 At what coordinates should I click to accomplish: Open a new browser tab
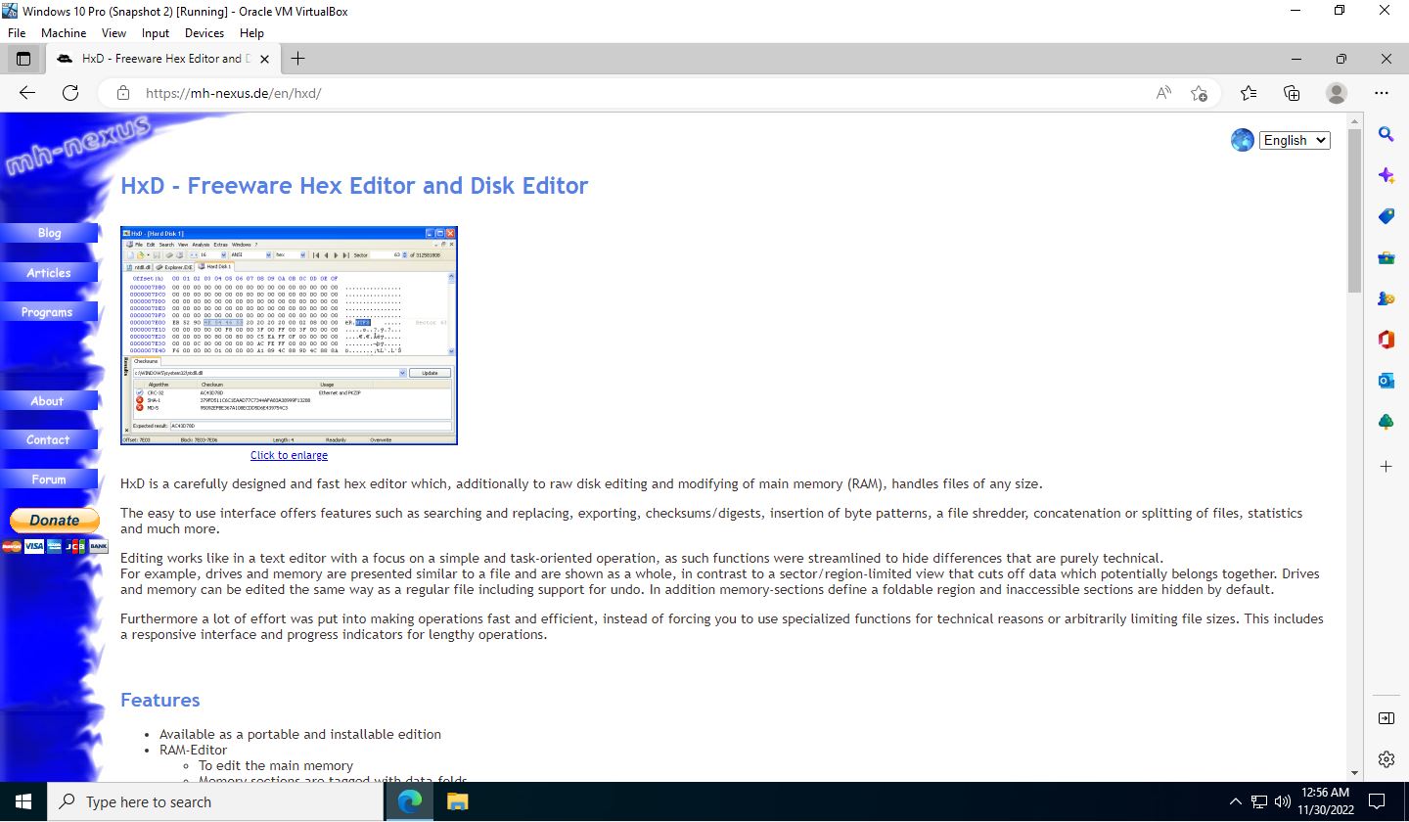click(298, 59)
